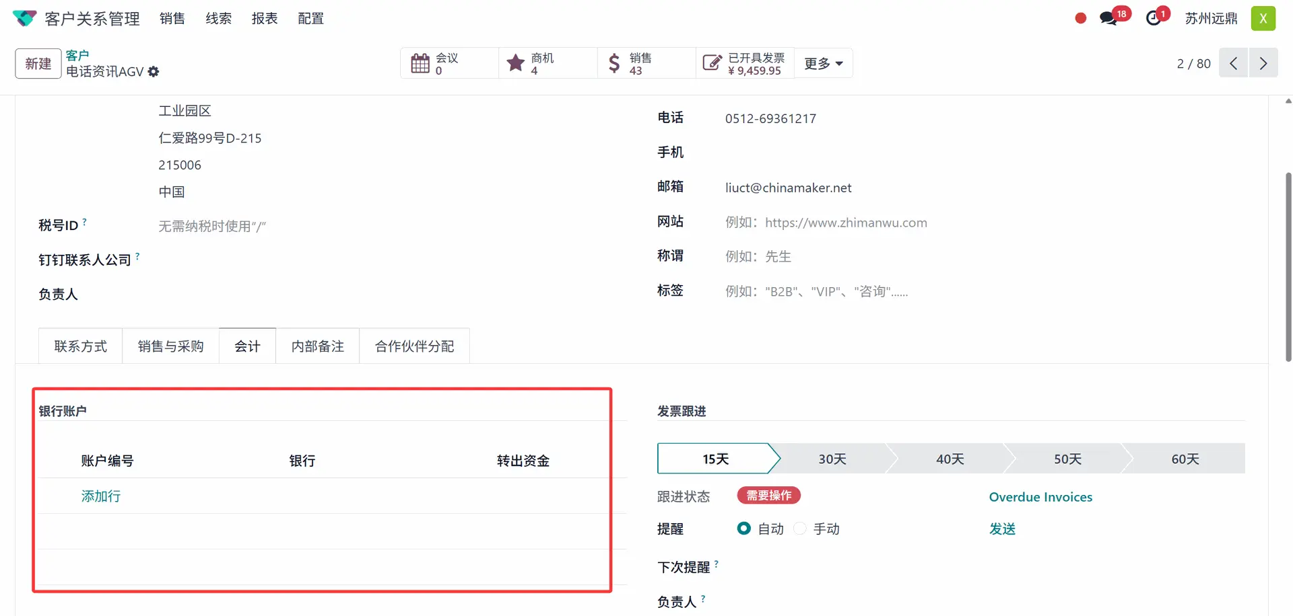Screen dimensions: 1293x616
Task: Select the 手动 reminder radio option
Action: click(x=800, y=529)
